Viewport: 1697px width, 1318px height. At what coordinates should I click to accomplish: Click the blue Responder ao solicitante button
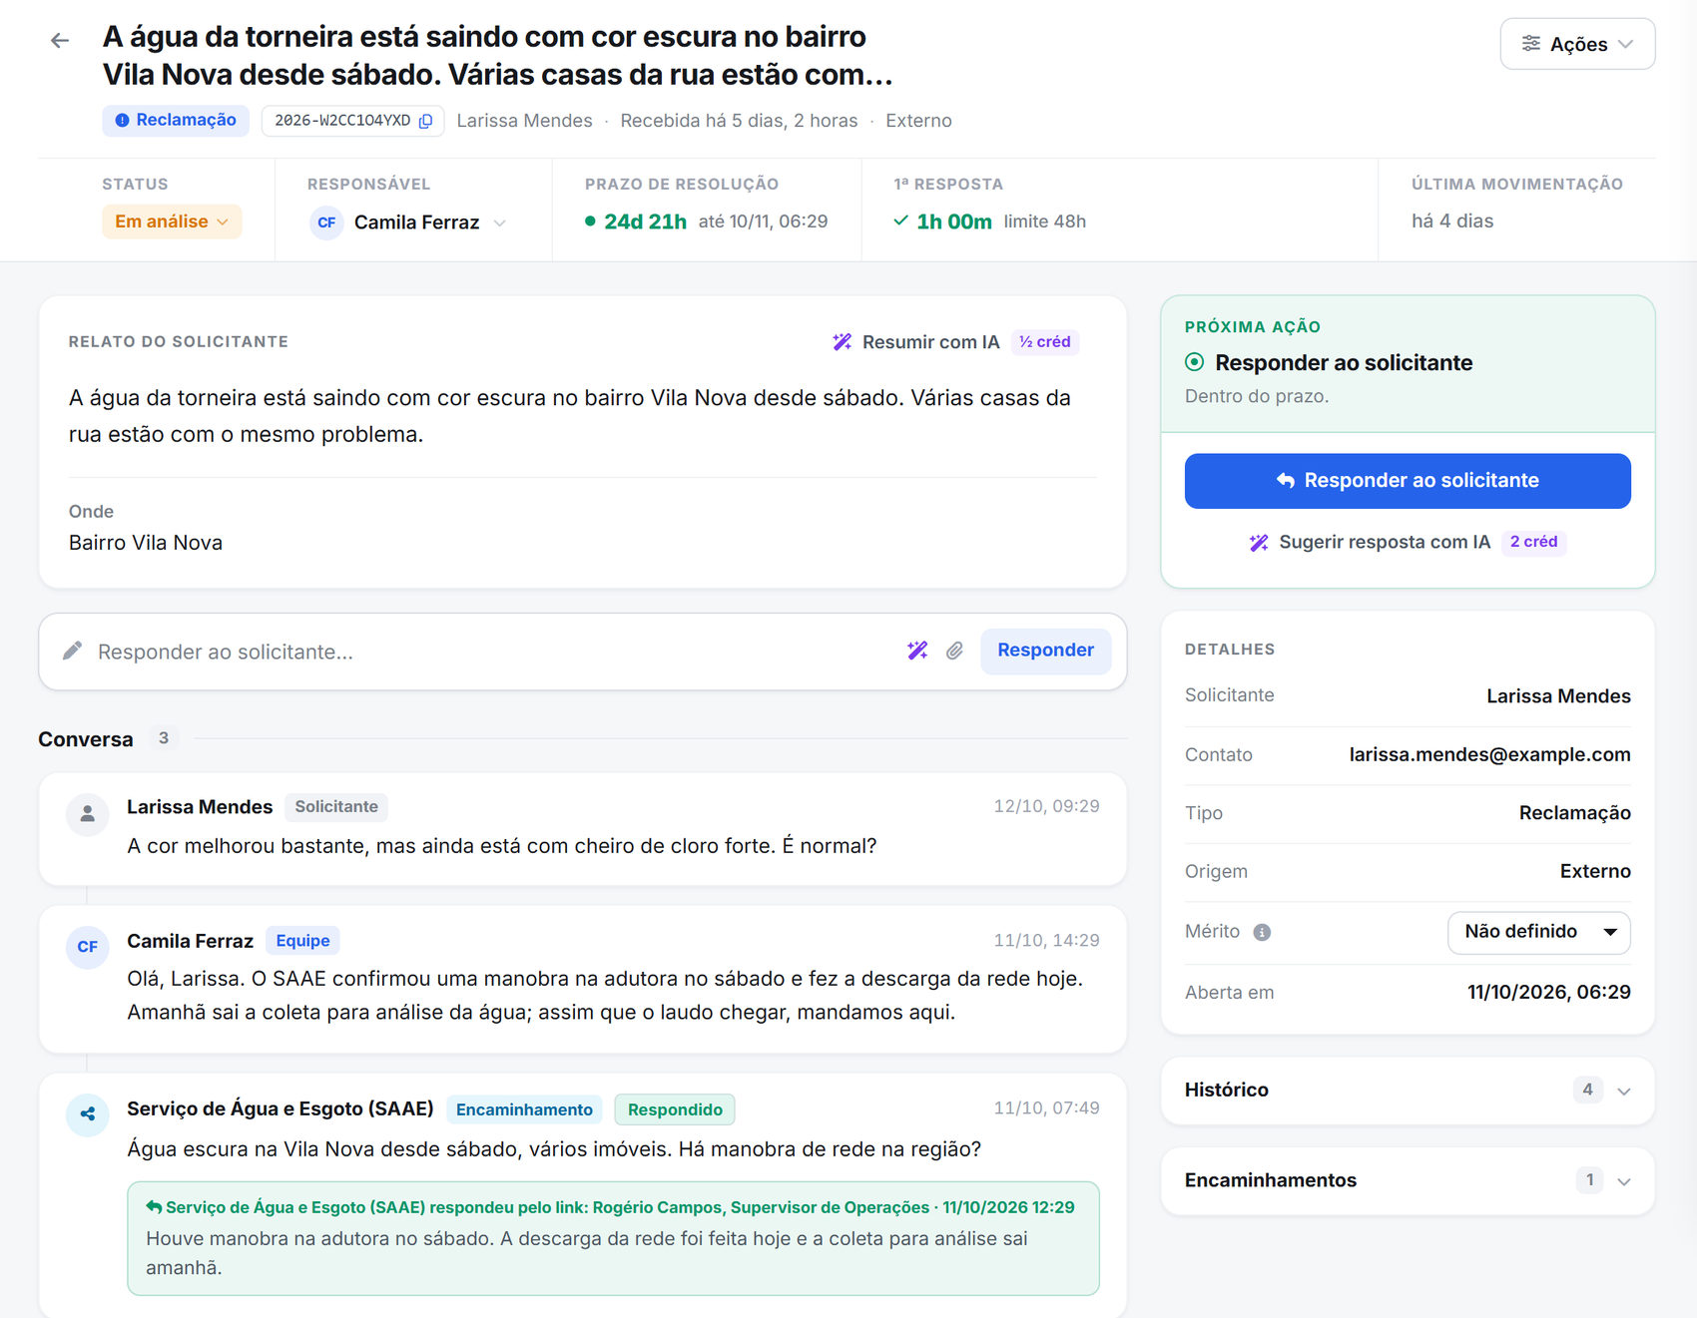point(1408,481)
